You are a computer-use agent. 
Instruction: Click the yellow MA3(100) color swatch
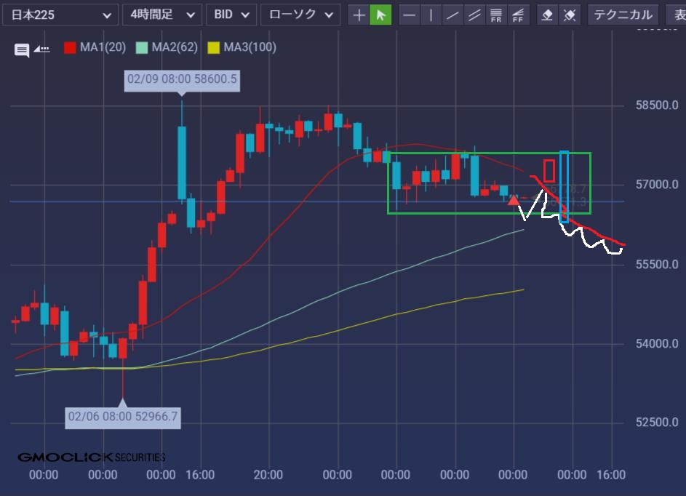click(213, 48)
